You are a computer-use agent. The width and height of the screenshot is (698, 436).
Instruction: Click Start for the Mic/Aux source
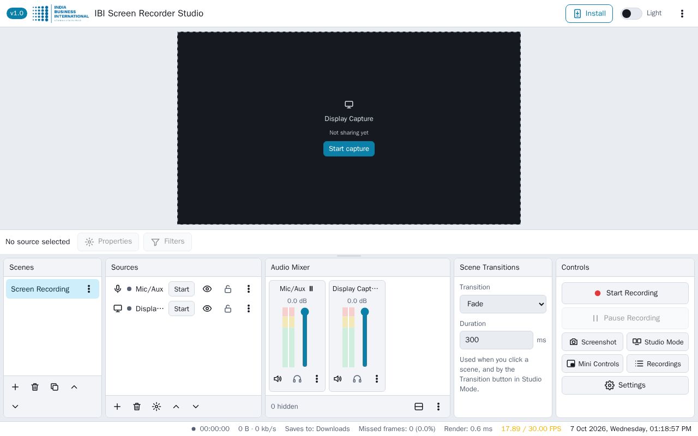(182, 289)
